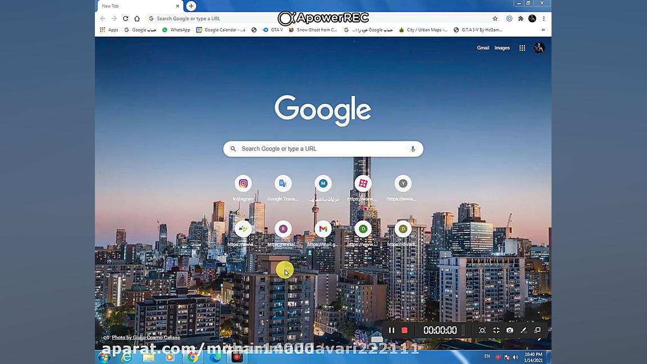Screen dimensions: 647x364
Task: Switch to the New Tab browser tab
Action: [135, 6]
